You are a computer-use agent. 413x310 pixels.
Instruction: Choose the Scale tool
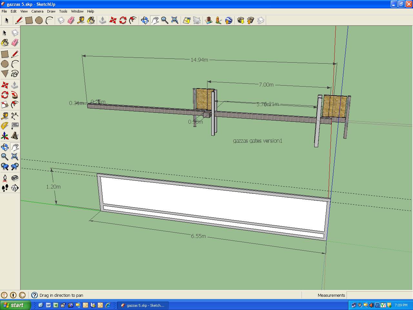(x=5, y=105)
